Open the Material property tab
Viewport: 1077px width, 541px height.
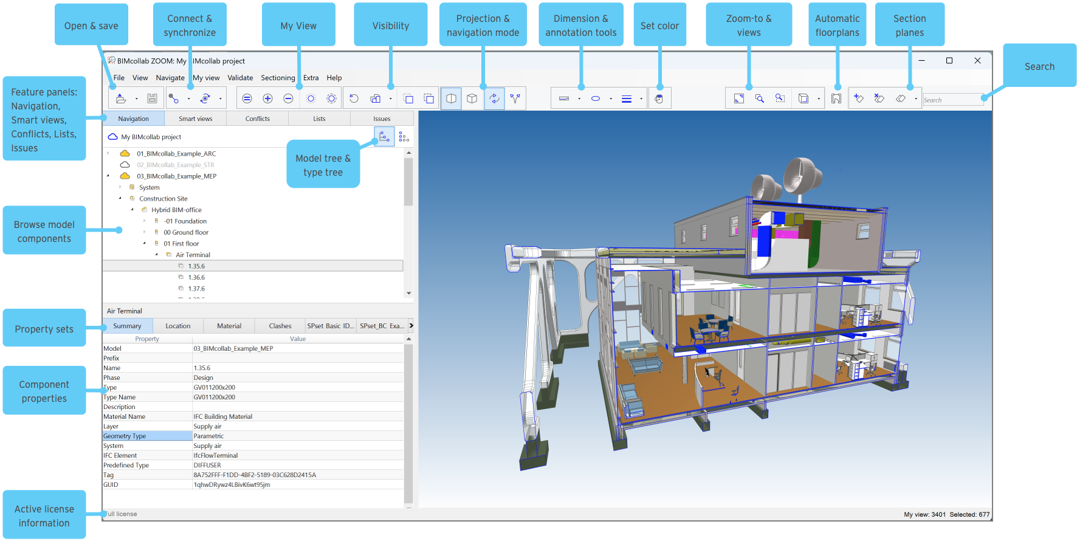229,326
